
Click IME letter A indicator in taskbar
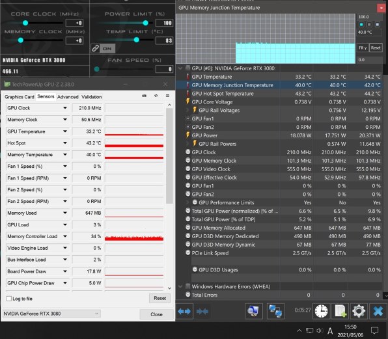click(x=330, y=331)
